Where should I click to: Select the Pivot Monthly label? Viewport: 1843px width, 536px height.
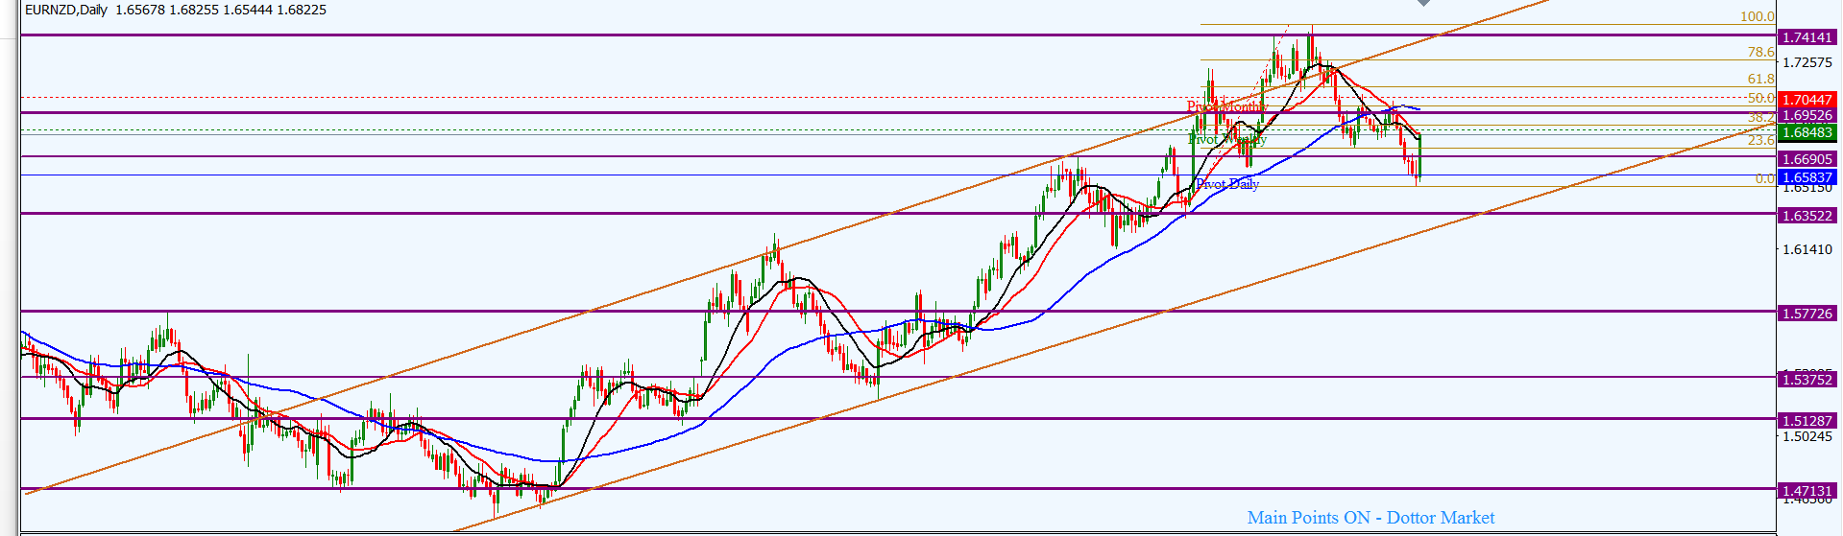pyautogui.click(x=1225, y=106)
